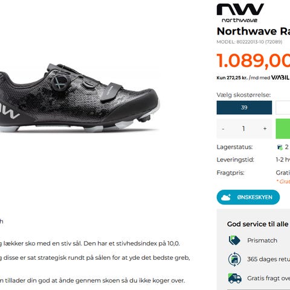Click the cloud icon on Ønskeskyen button
This screenshot has height=290, width=290.
pyautogui.click(x=226, y=198)
